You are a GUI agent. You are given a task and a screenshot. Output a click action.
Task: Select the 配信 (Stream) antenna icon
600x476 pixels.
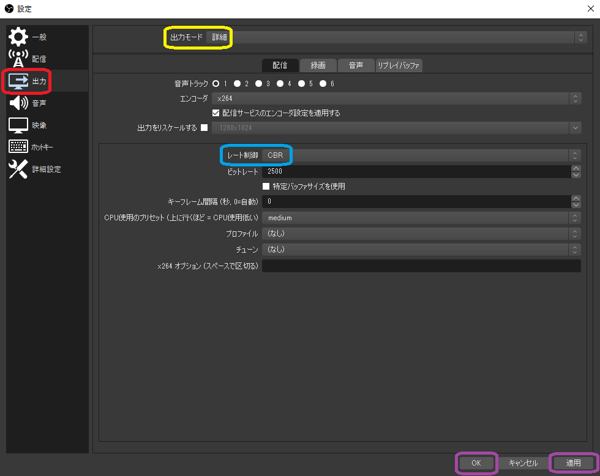18,59
